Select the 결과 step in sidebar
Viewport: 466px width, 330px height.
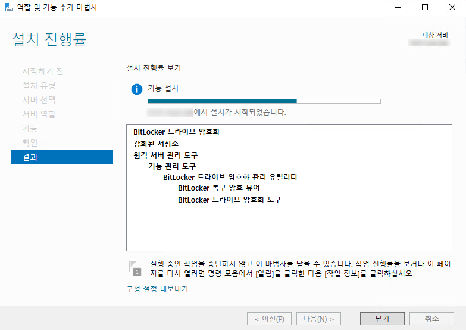pos(62,157)
